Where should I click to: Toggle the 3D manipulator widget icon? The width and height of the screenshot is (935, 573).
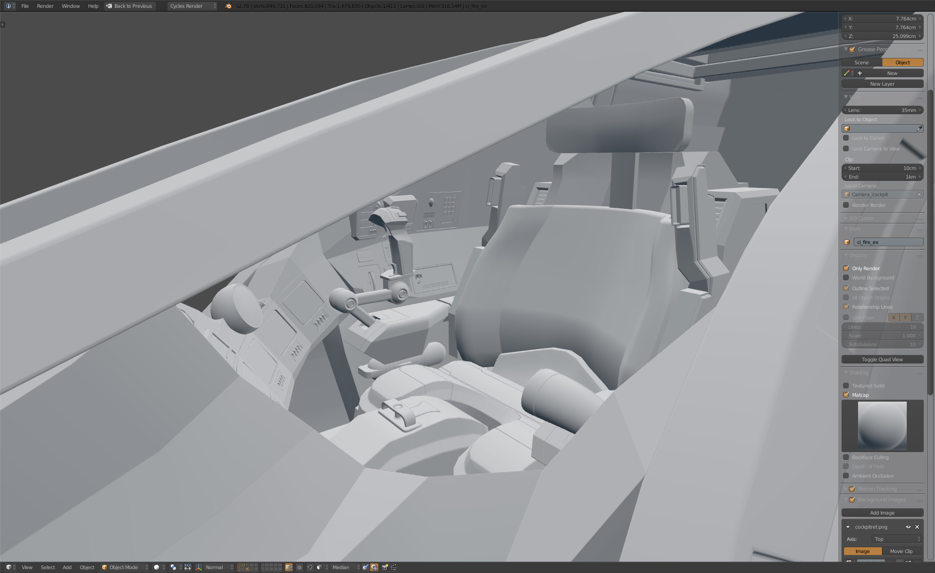[x=198, y=567]
